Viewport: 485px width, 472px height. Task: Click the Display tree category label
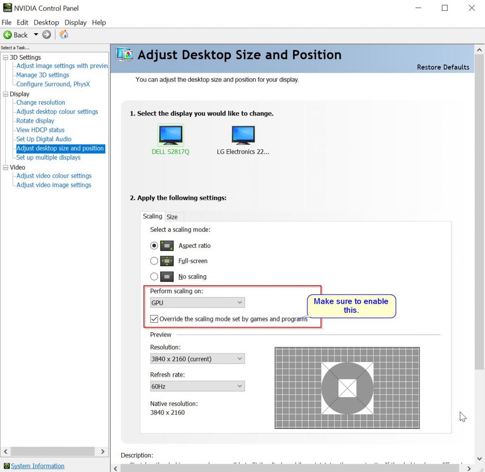pos(19,94)
